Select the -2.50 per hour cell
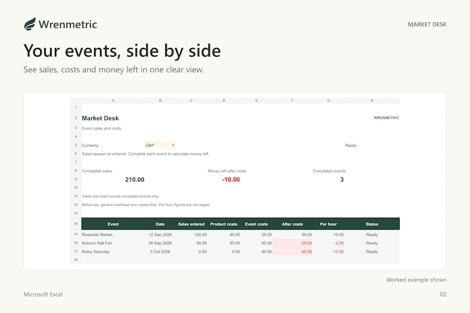The image size is (470, 313). [x=329, y=243]
